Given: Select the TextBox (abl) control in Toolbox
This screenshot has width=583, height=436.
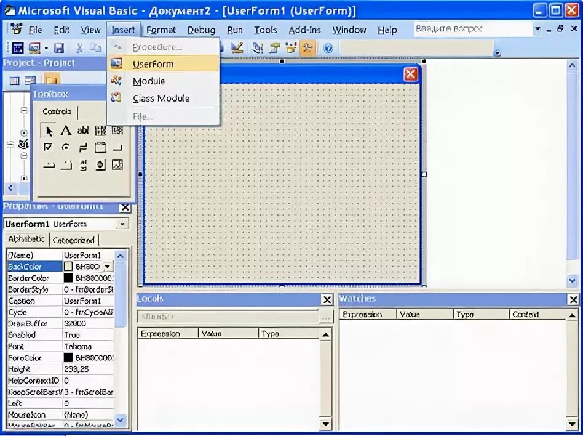Looking at the screenshot, I should (82, 131).
